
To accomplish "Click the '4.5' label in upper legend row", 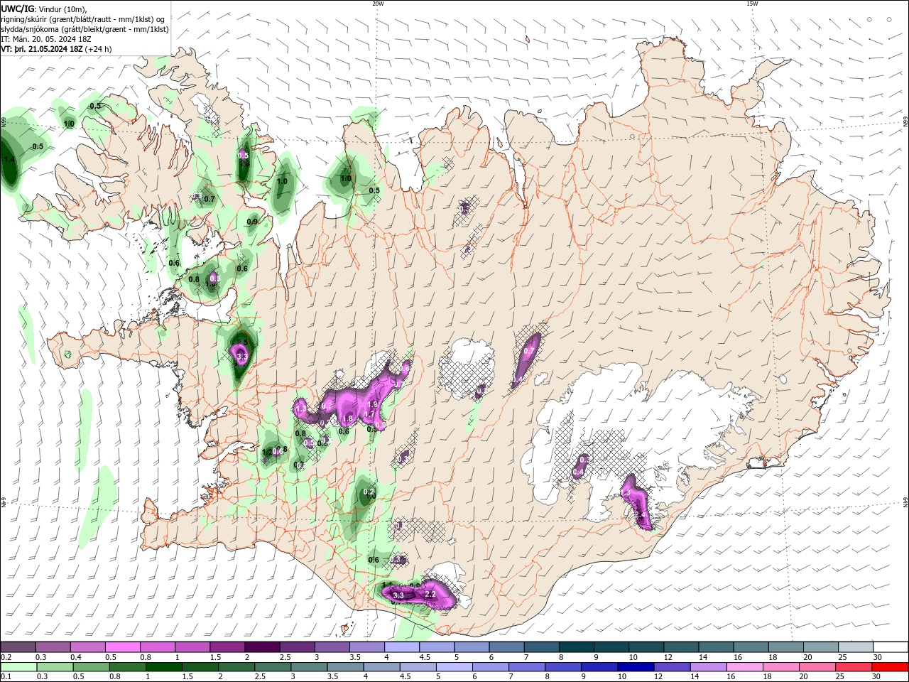I will [x=425, y=657].
